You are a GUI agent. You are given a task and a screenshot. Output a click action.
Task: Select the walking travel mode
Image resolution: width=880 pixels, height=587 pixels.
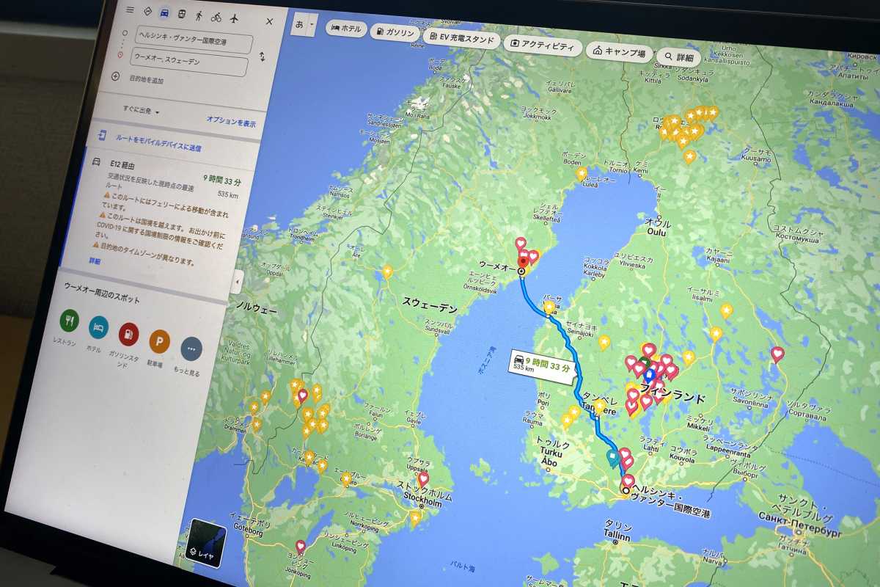click(199, 15)
